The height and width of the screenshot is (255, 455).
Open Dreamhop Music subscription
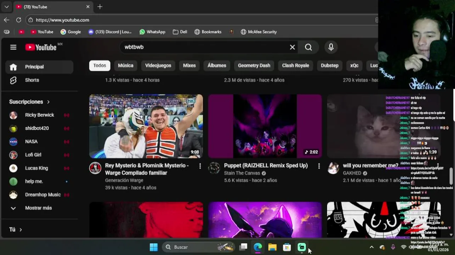39,195
